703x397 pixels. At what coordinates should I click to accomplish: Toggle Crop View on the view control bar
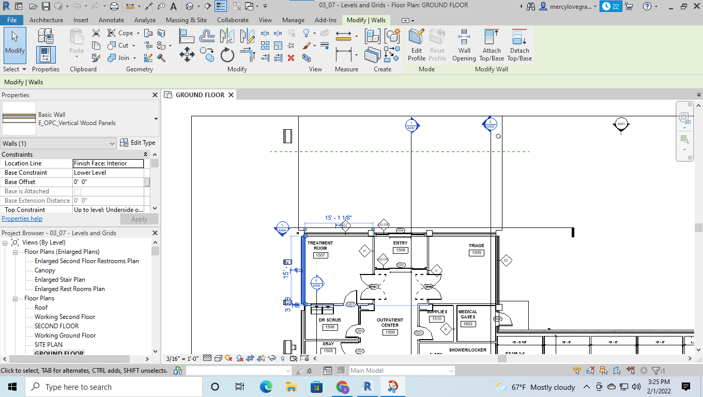pos(249,358)
